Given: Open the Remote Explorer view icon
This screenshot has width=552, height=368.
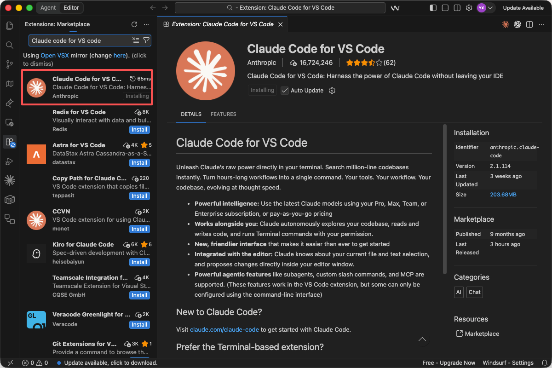Looking at the screenshot, I should pos(9,122).
